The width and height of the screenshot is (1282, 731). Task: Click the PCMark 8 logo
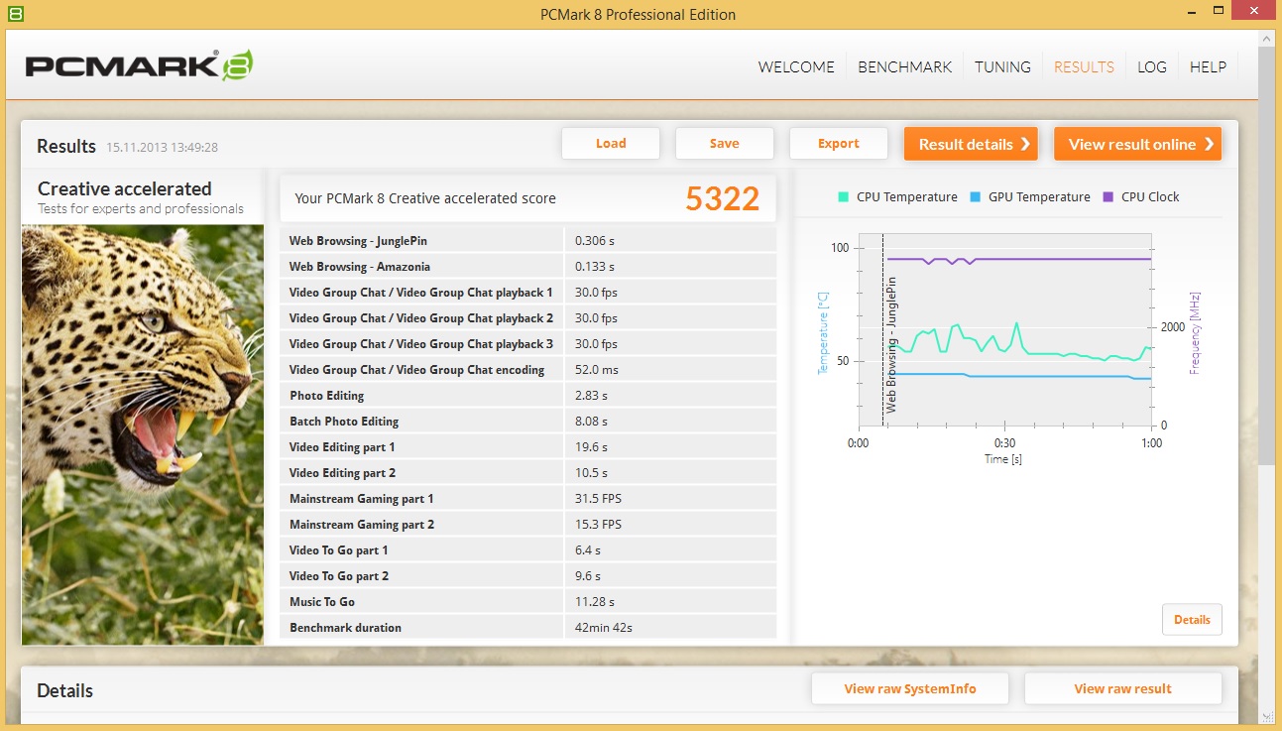point(139,66)
